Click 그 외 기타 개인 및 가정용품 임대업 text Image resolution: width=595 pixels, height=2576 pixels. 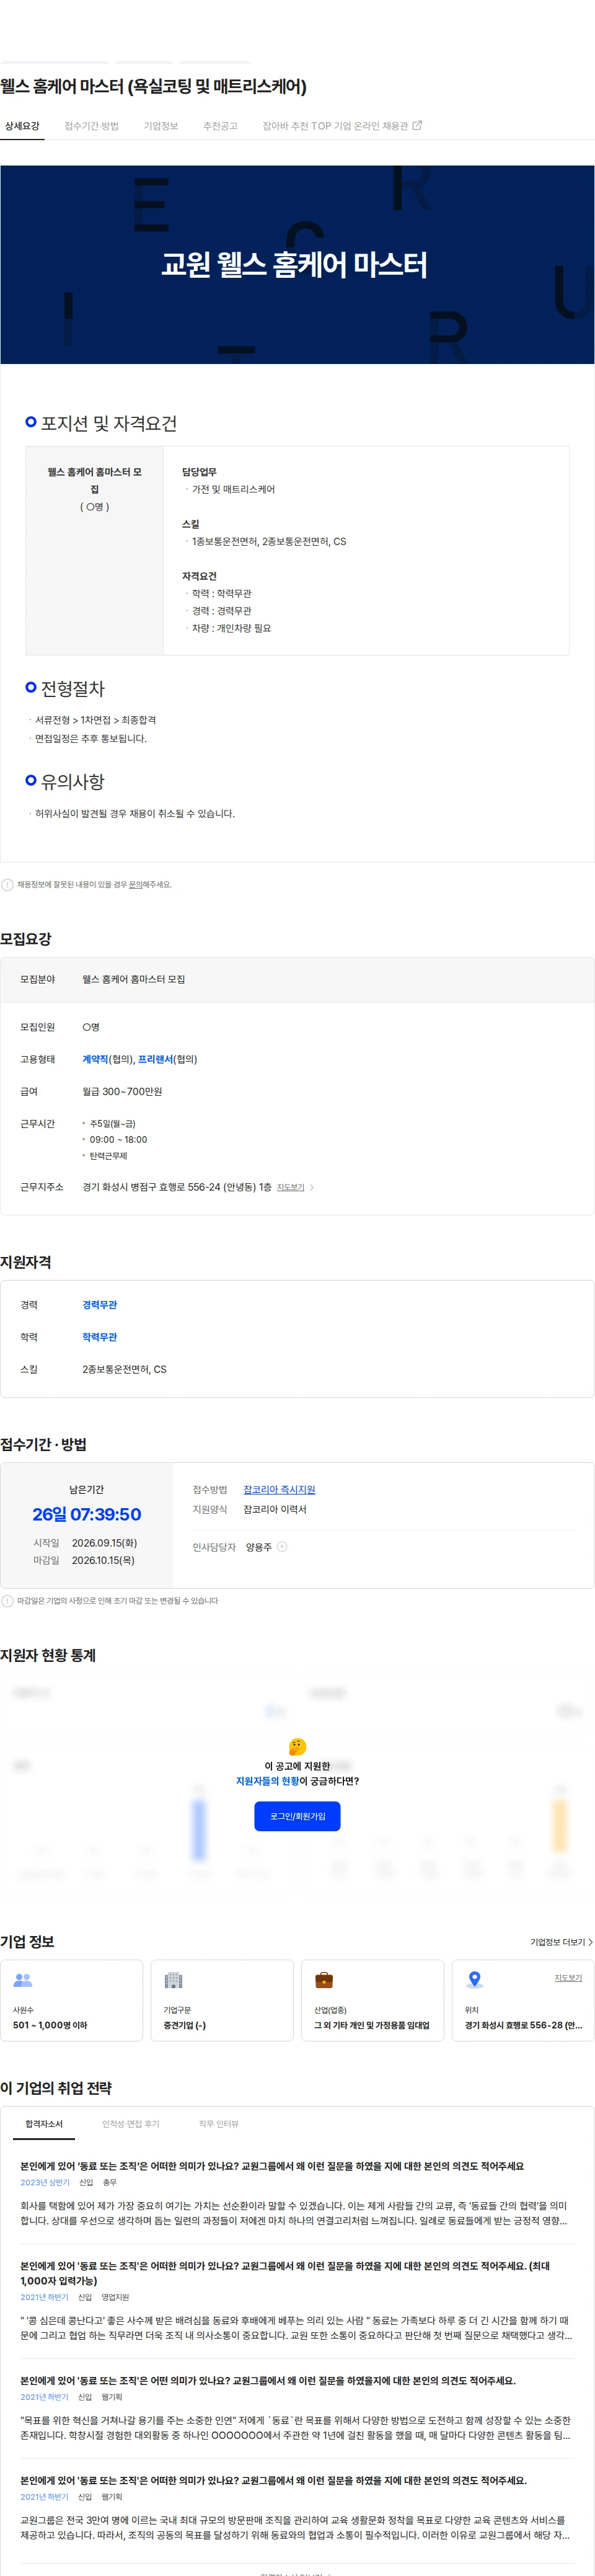pos(372,2025)
